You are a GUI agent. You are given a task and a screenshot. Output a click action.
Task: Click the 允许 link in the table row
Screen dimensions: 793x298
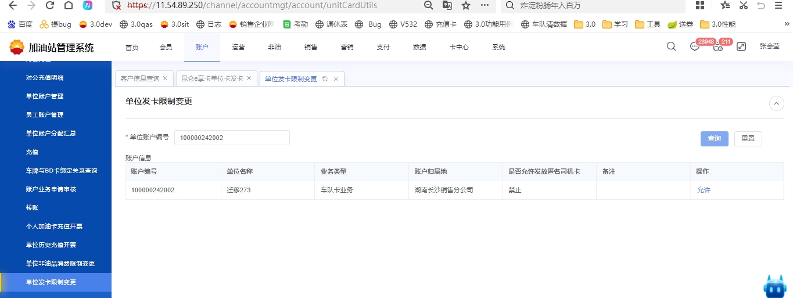(704, 190)
